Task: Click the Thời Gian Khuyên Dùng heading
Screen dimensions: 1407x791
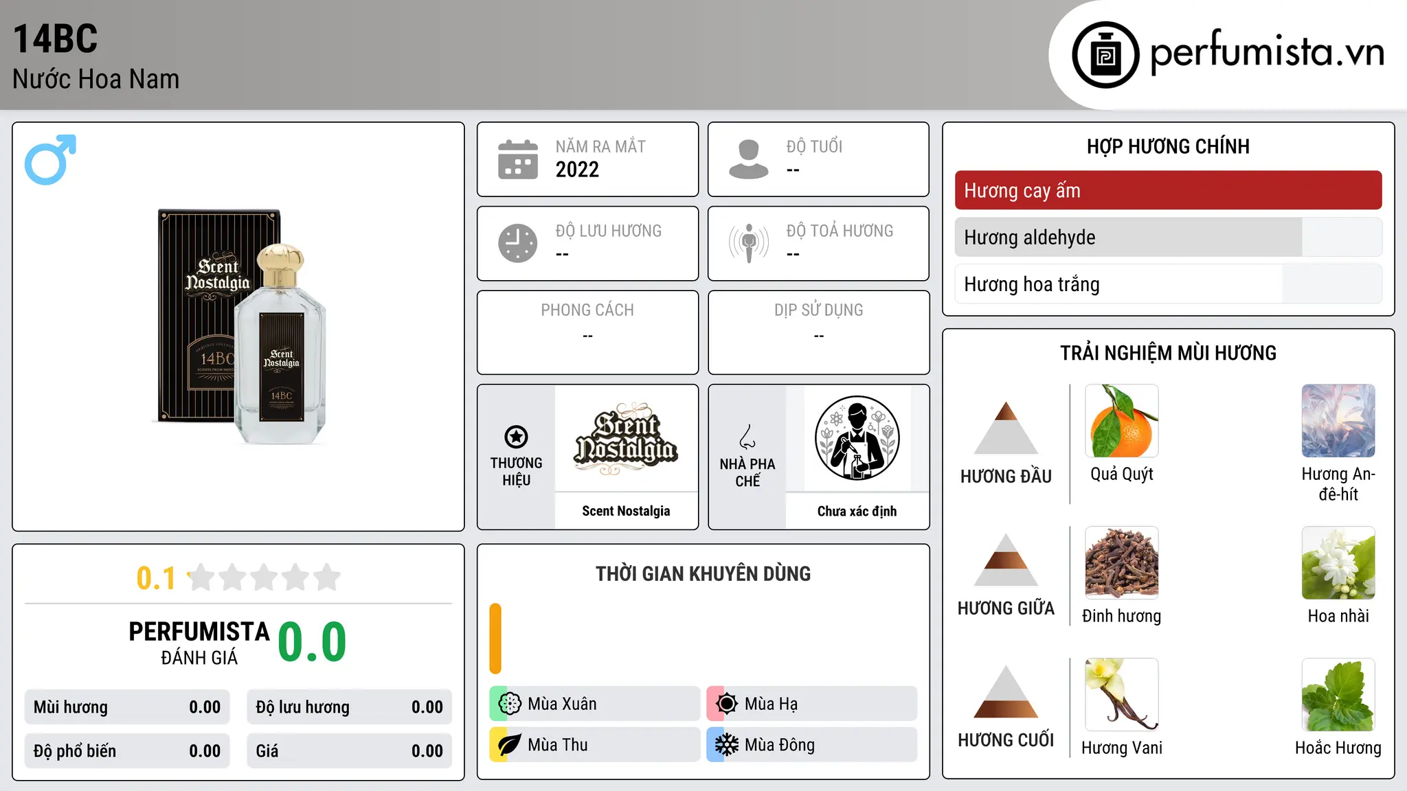Action: tap(703, 573)
